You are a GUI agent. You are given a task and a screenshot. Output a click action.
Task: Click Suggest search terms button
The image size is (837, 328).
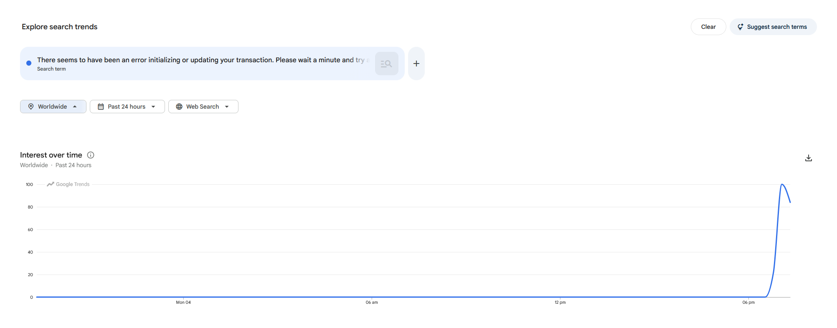[x=773, y=27]
